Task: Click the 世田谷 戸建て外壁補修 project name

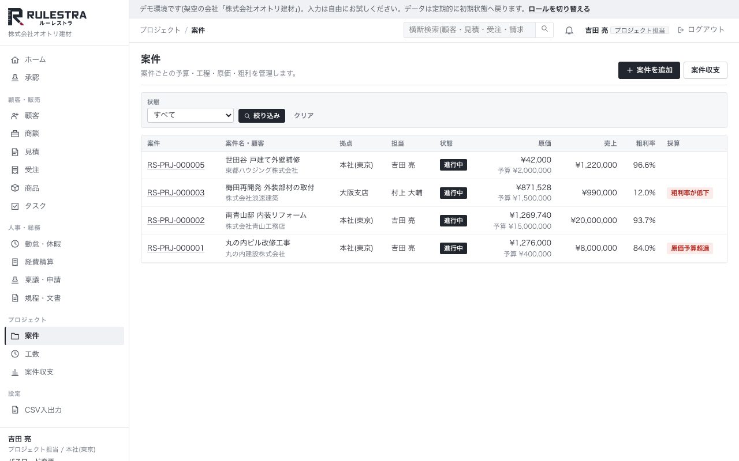Action: click(263, 160)
